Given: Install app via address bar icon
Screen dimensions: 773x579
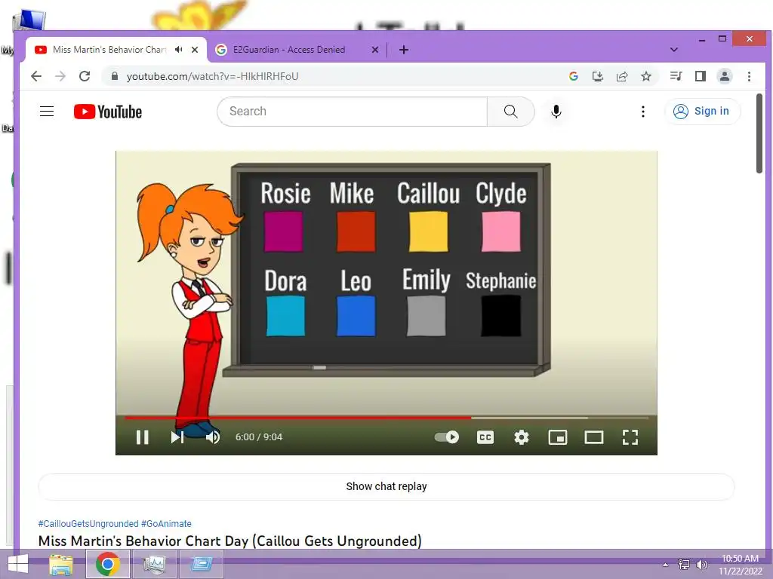Looking at the screenshot, I should coord(598,76).
